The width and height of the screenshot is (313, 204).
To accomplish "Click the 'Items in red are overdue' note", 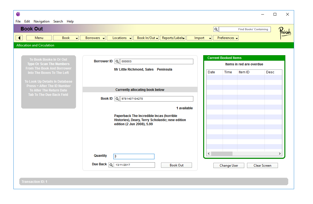I will tap(244, 64).
